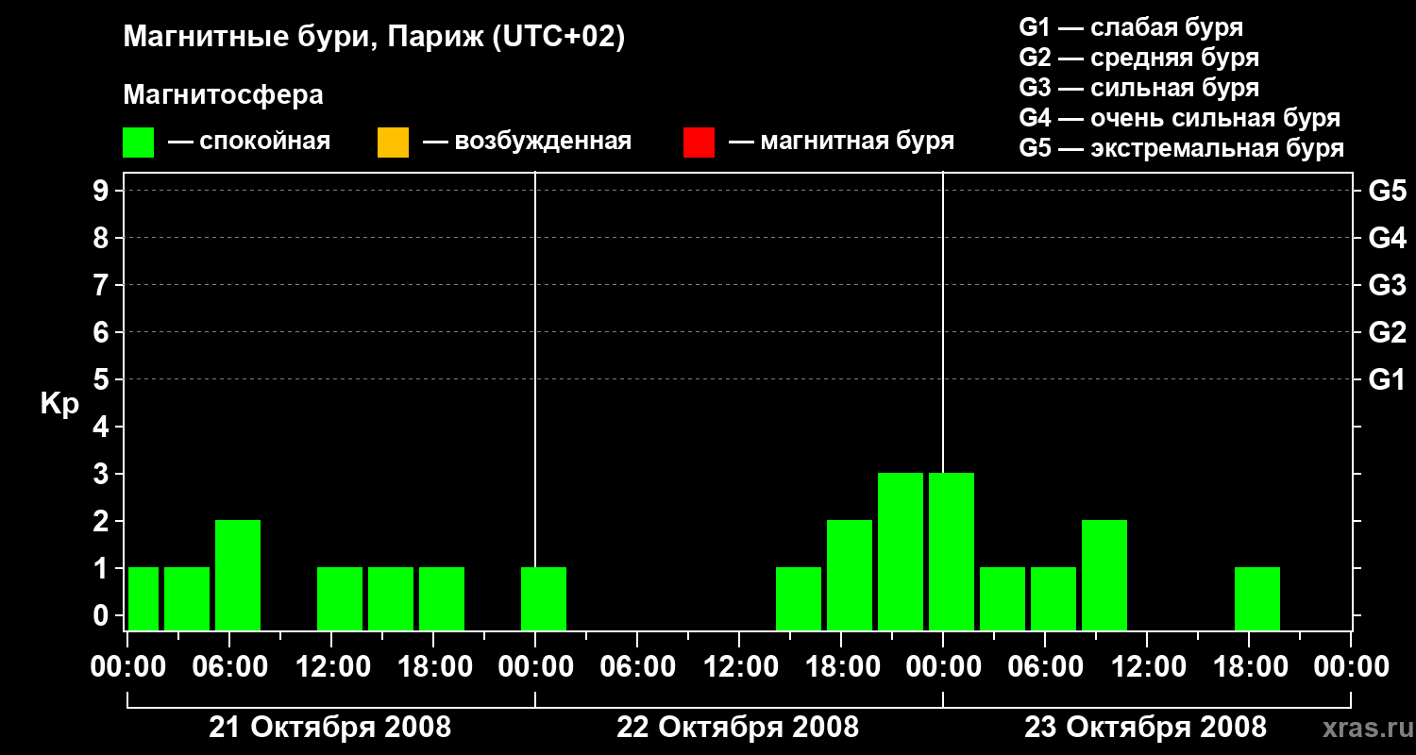1416x755 pixels.
Task: Click the '21 Октября 2008' date label
Action: 329,728
